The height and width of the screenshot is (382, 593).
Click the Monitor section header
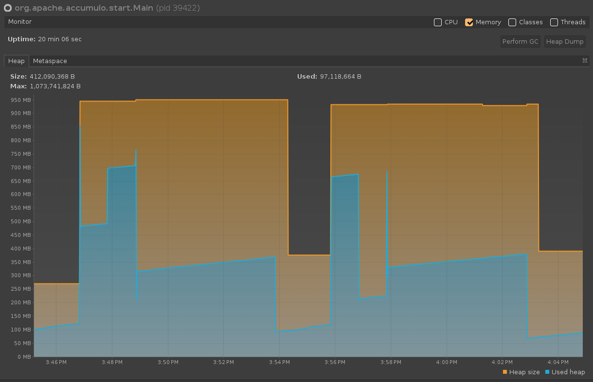(x=20, y=22)
